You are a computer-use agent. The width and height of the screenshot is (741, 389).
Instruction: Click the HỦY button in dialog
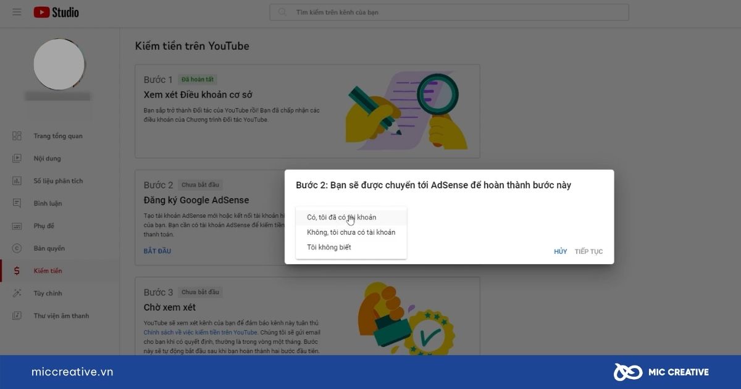560,251
